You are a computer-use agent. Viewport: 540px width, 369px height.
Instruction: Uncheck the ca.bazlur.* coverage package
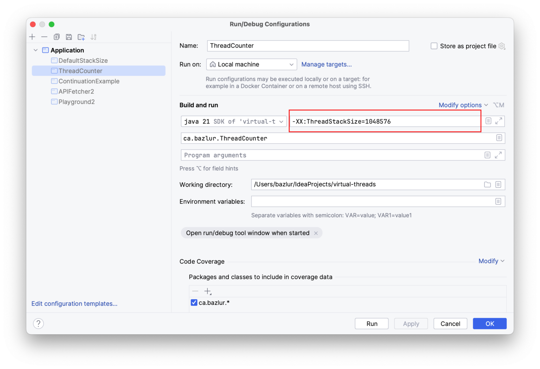click(x=194, y=302)
